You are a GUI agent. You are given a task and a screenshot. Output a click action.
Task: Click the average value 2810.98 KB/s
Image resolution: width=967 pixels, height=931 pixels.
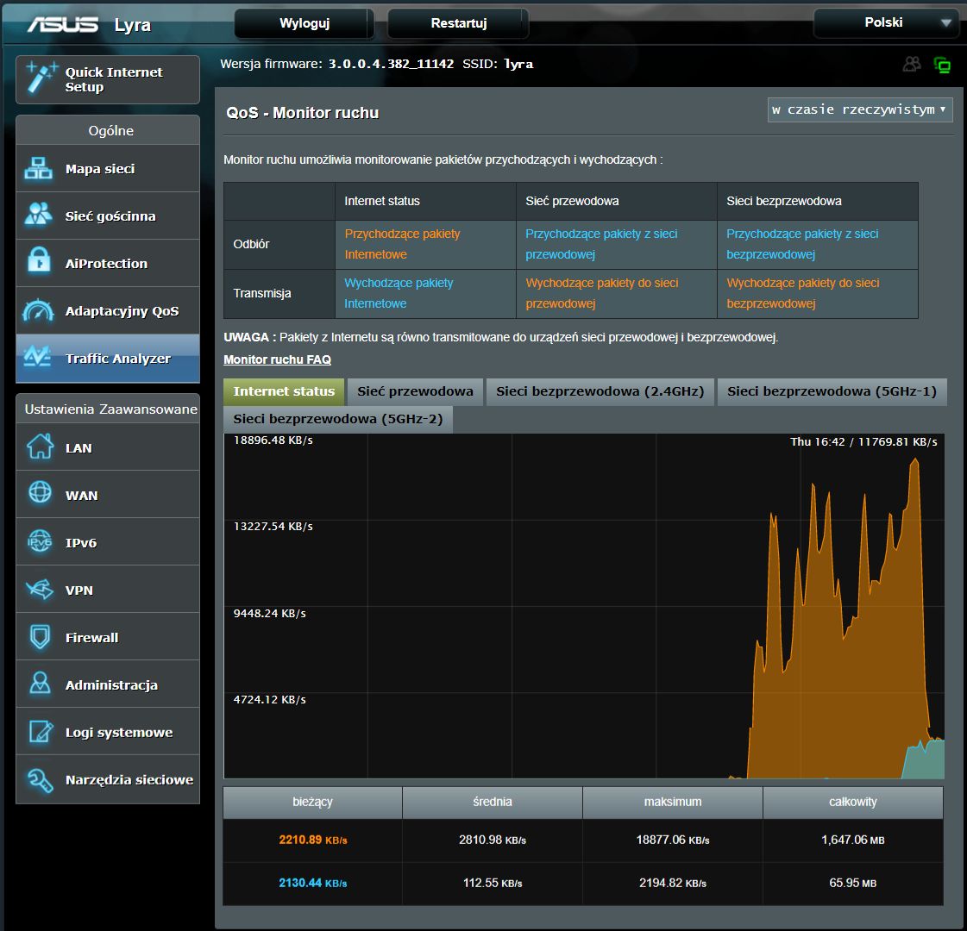click(x=493, y=840)
